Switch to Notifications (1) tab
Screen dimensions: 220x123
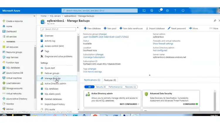[92, 80]
